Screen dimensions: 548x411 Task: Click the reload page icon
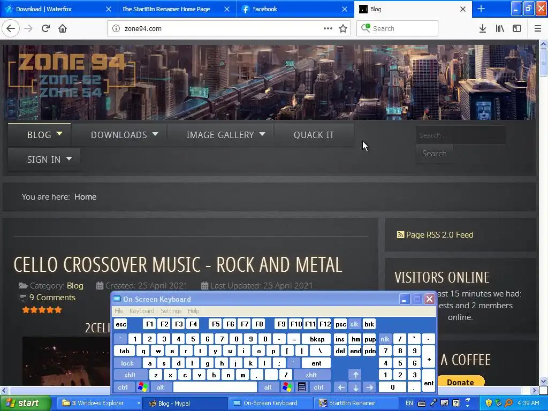click(45, 28)
